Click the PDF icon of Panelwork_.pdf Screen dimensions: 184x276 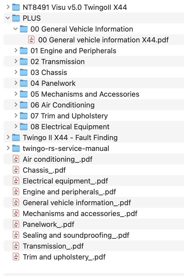[16, 224]
